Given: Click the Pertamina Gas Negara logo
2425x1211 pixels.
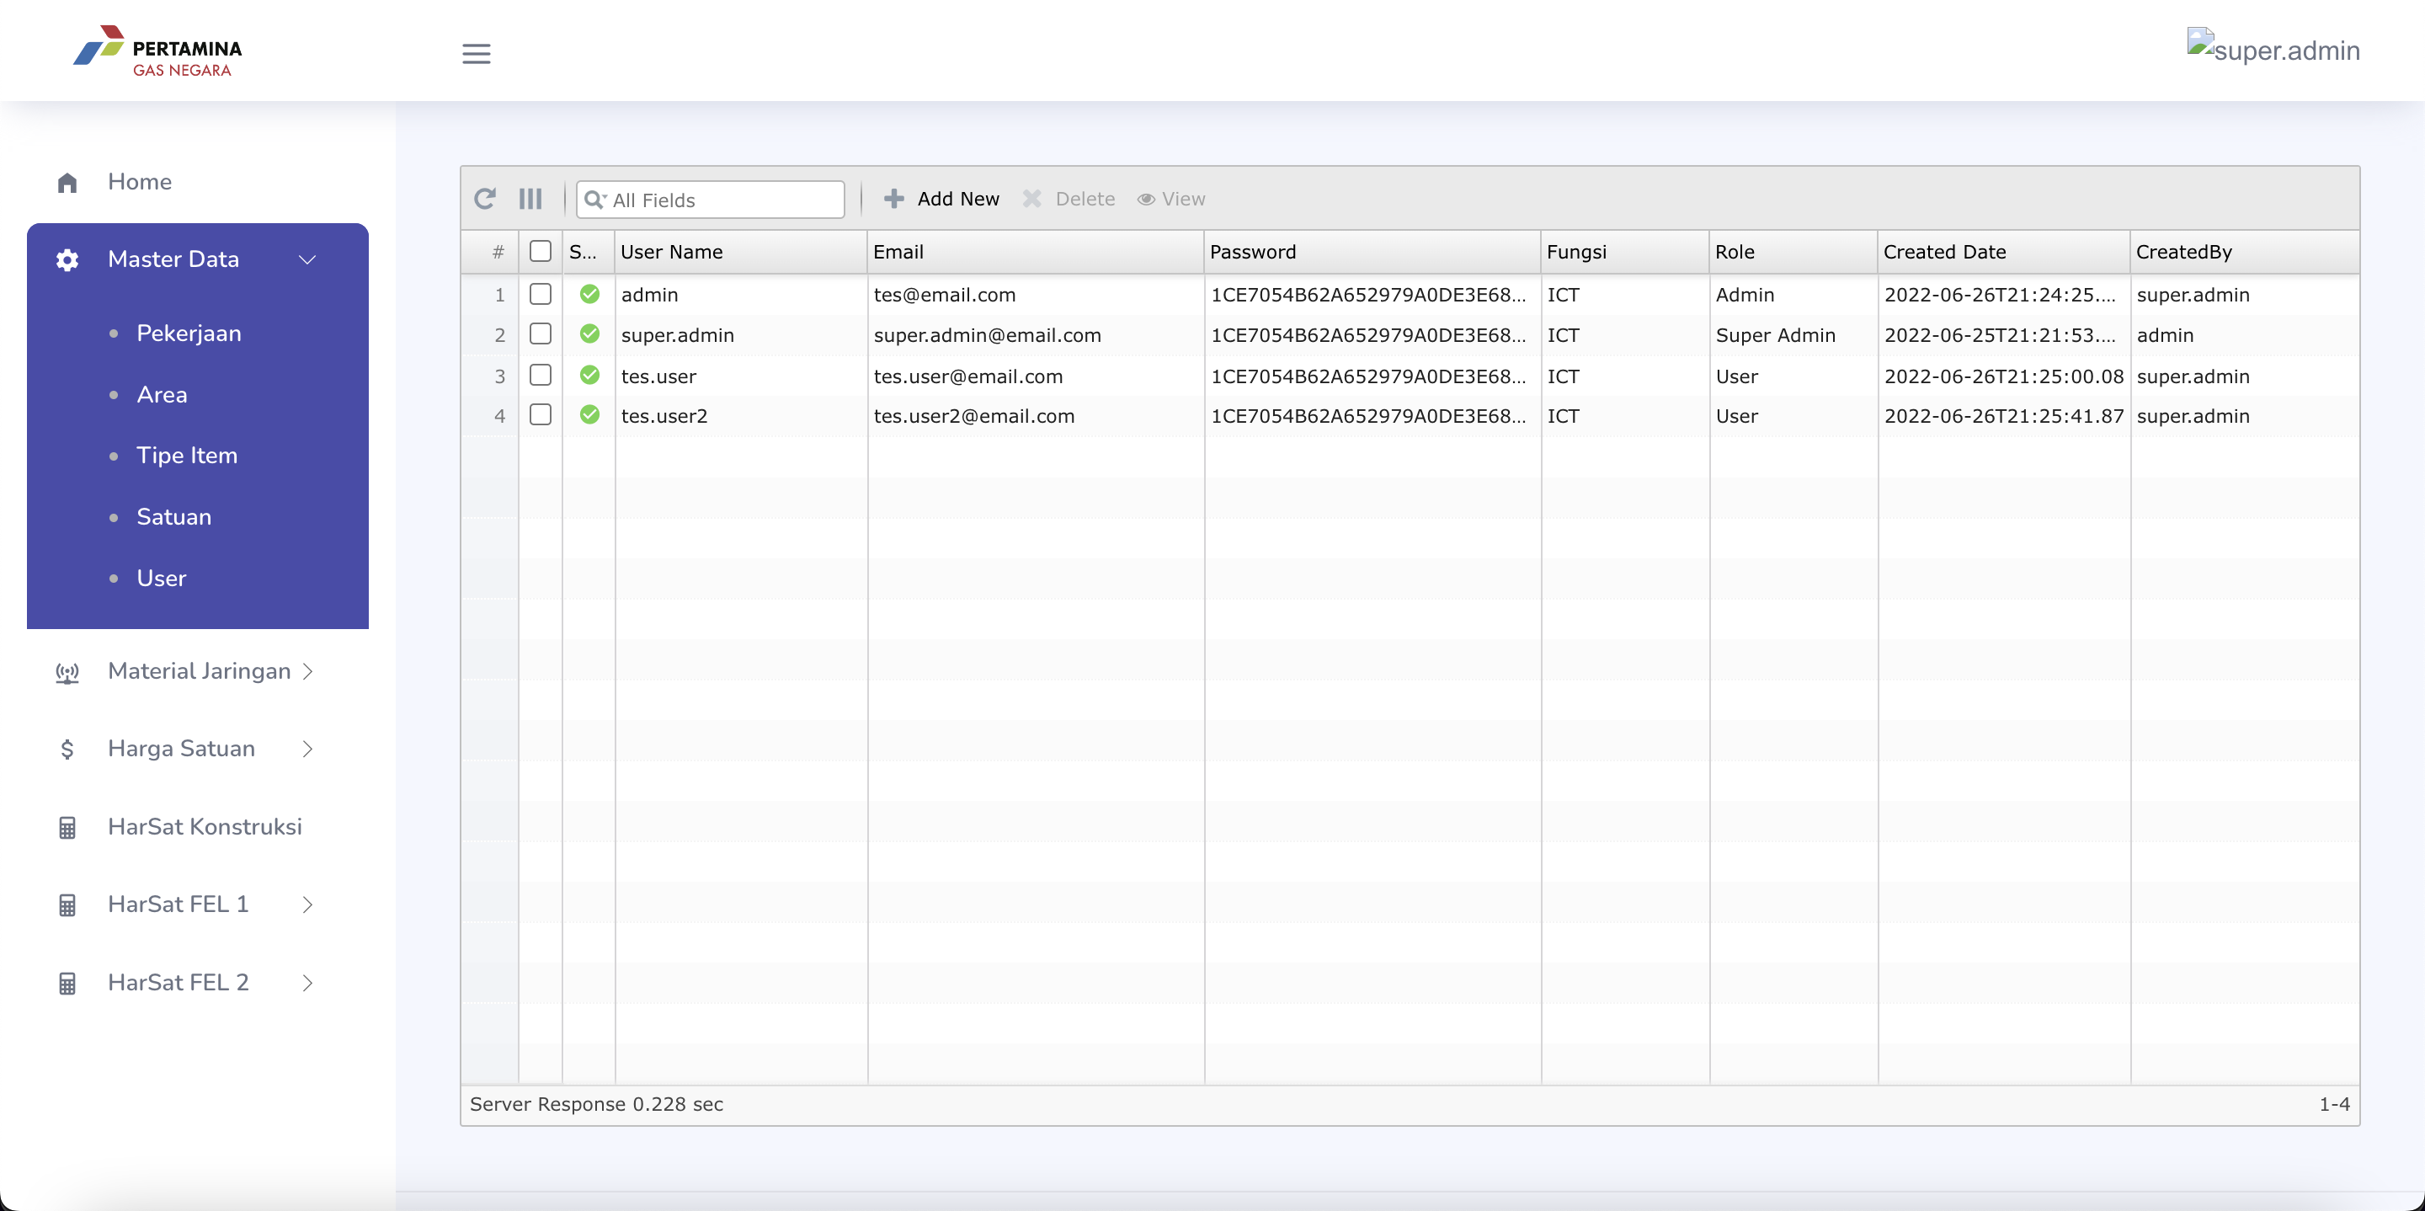Looking at the screenshot, I should click(158, 51).
